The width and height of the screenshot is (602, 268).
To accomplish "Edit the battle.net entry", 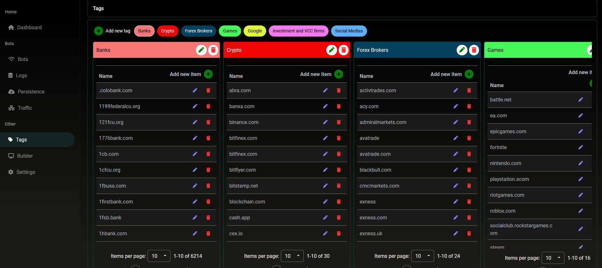I will pos(581,100).
